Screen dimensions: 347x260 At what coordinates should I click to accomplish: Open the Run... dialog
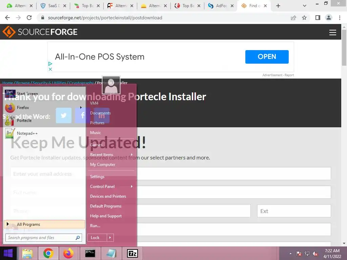95,226
